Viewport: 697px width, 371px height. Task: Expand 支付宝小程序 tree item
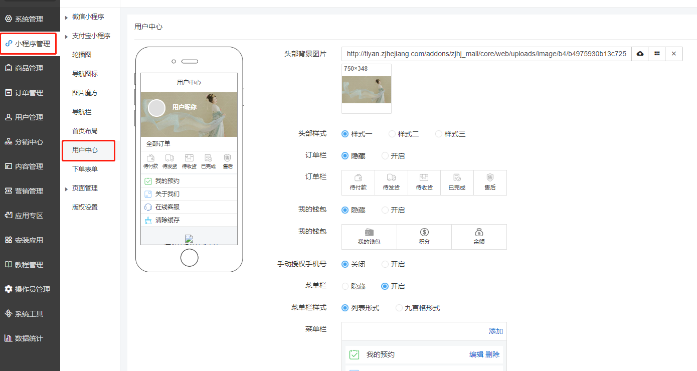coord(91,36)
